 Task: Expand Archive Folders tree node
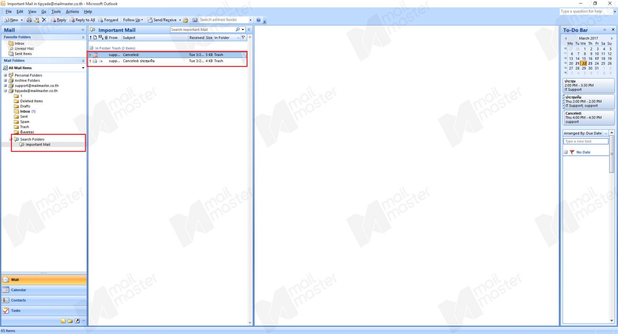5,80
